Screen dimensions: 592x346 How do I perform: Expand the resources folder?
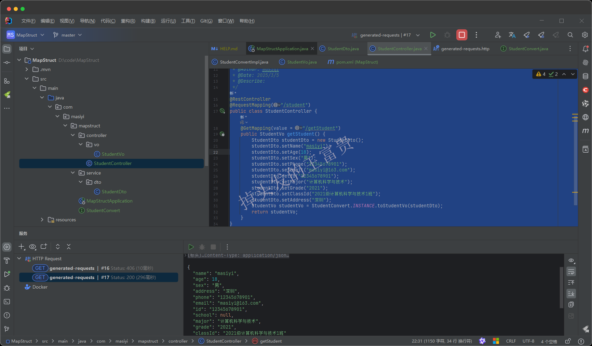[x=42, y=220]
